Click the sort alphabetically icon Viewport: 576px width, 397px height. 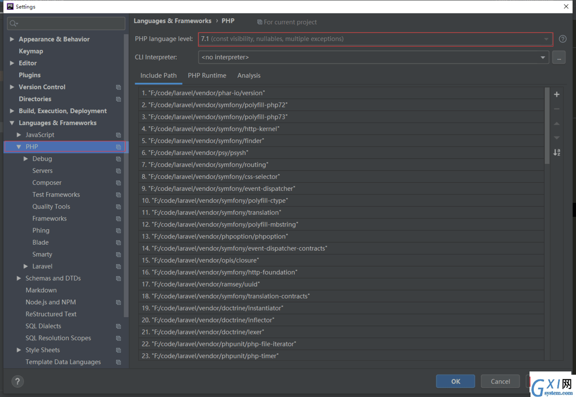[x=557, y=152]
